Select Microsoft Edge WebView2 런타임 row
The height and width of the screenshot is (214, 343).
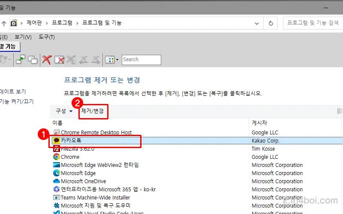pos(197,165)
